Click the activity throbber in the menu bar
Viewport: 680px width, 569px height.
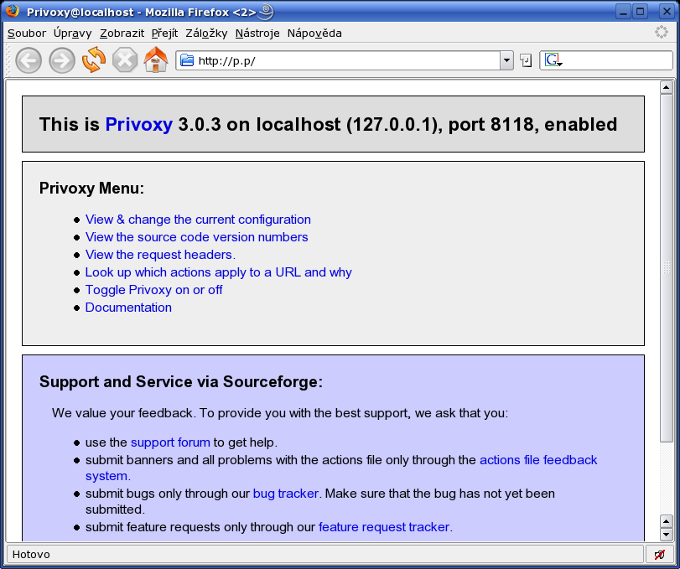click(662, 32)
